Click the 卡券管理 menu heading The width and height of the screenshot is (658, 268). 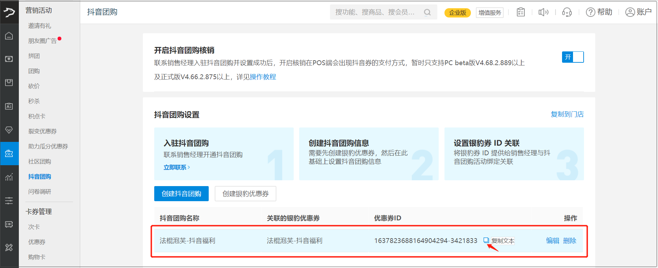39,211
